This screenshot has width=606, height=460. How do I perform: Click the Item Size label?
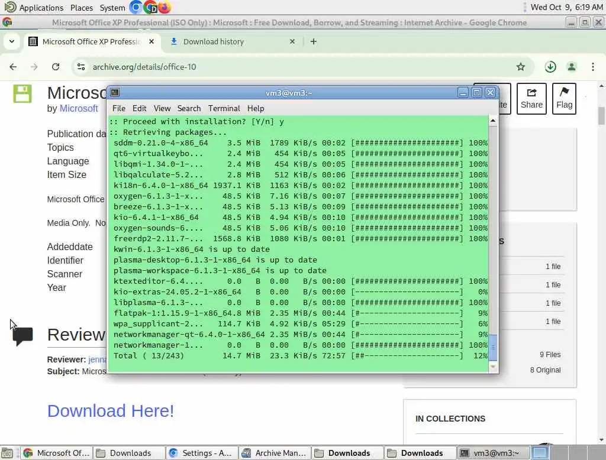click(x=66, y=174)
